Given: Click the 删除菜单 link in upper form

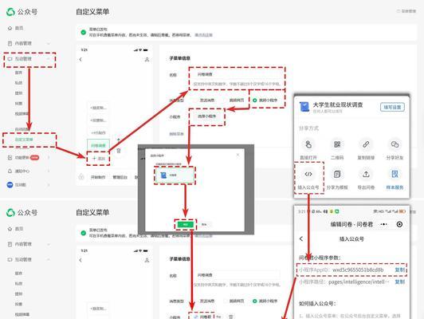Looking at the screenshot, I should coord(177,134).
